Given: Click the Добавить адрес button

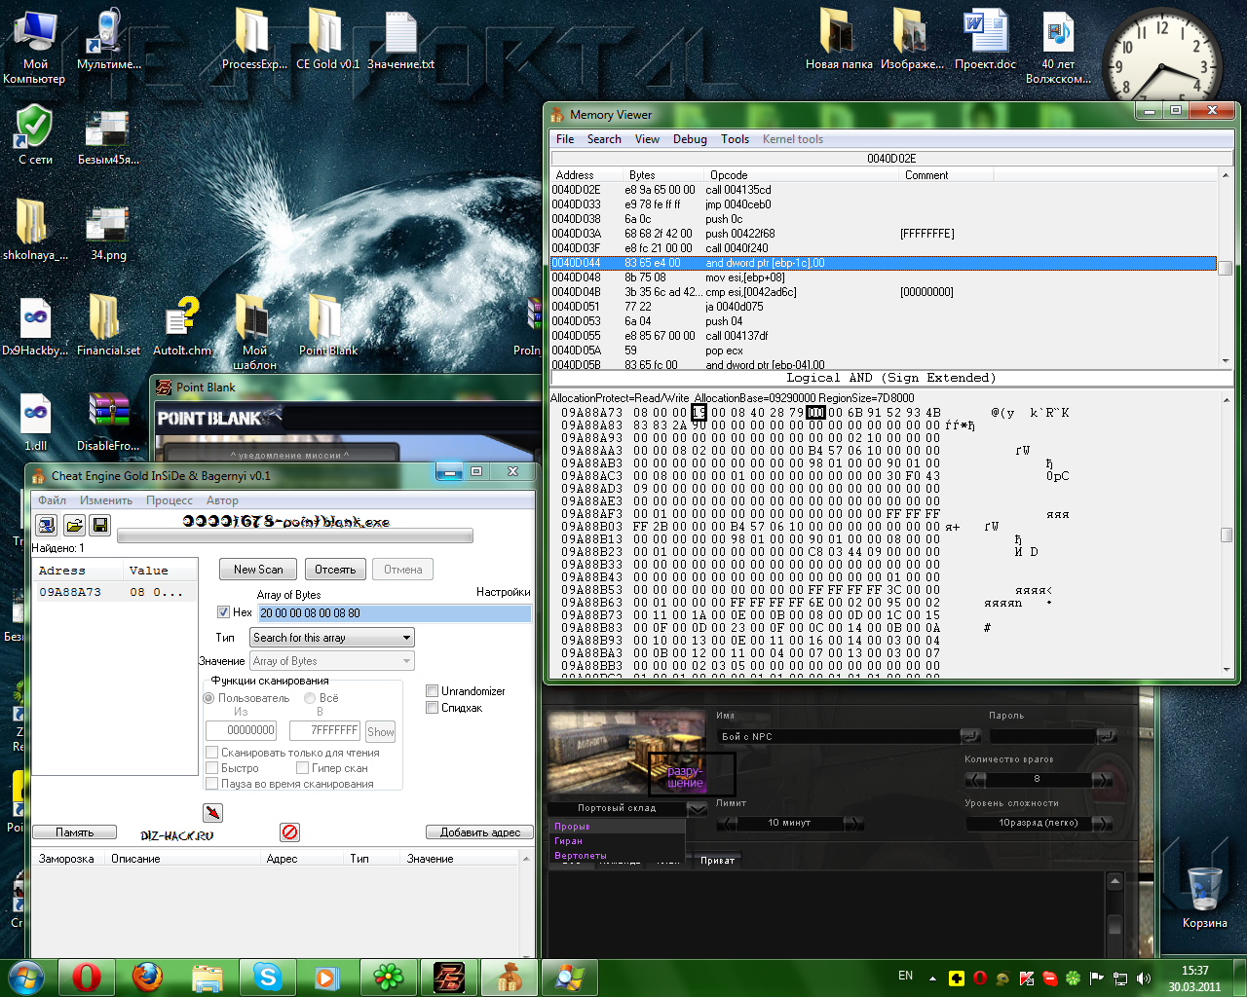Looking at the screenshot, I should click(480, 832).
